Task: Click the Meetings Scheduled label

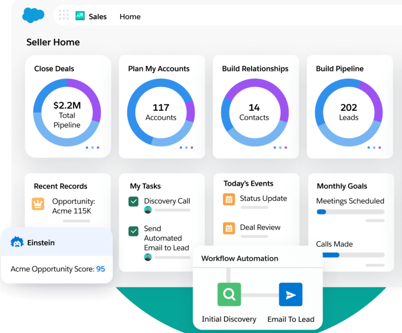Action: 350,201
